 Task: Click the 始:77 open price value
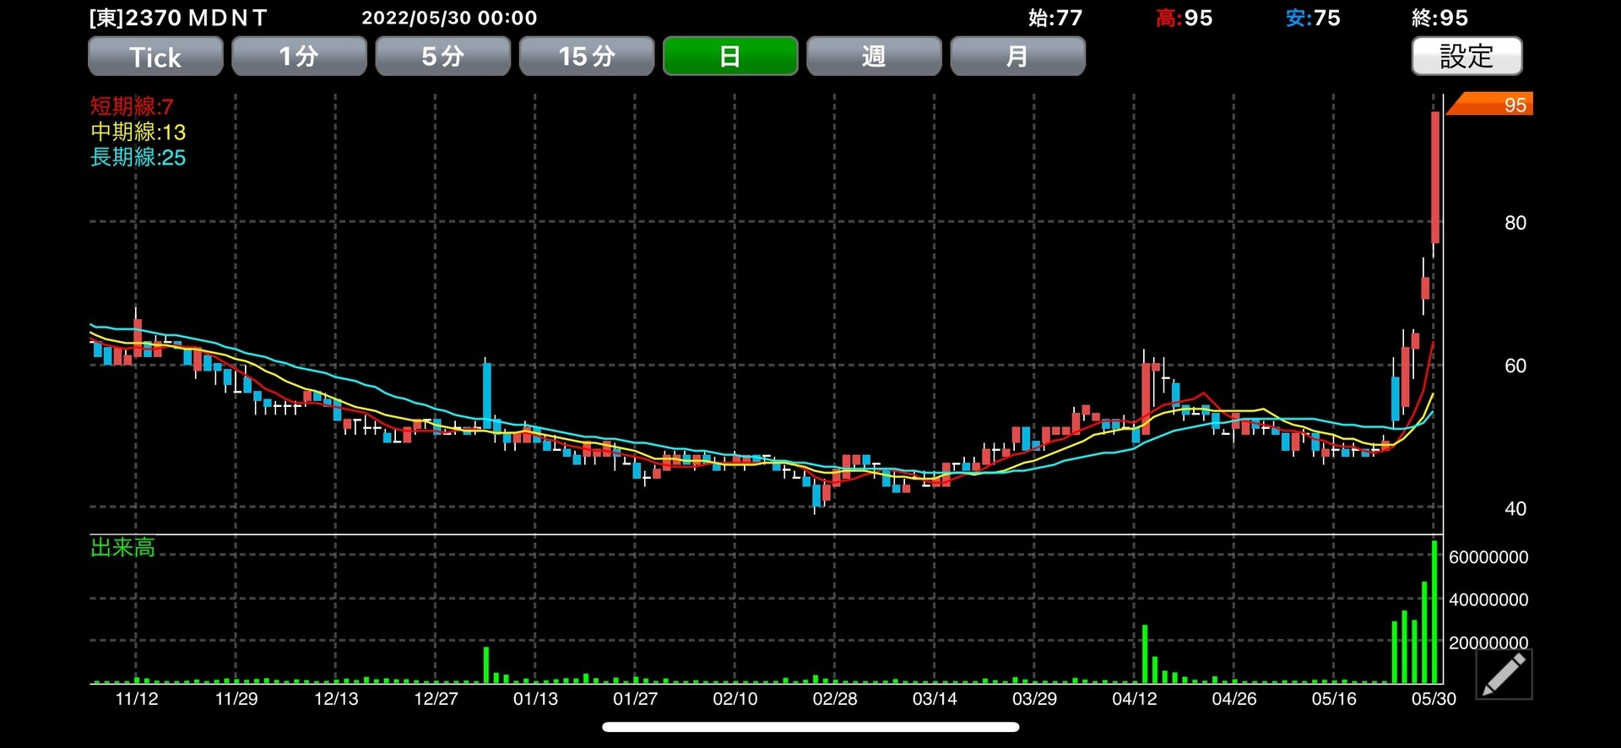pyautogui.click(x=1055, y=18)
